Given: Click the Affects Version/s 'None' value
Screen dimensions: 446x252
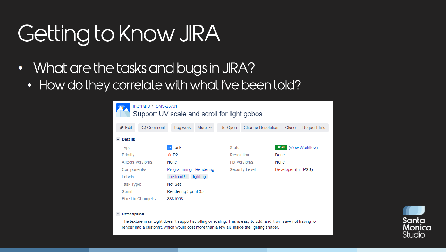Looking at the screenshot, I should click(172, 162).
